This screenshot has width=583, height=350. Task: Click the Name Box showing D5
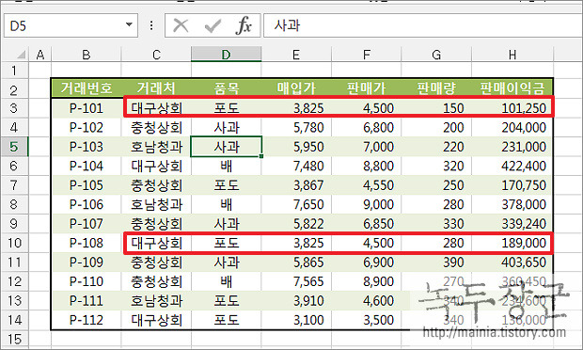point(71,25)
